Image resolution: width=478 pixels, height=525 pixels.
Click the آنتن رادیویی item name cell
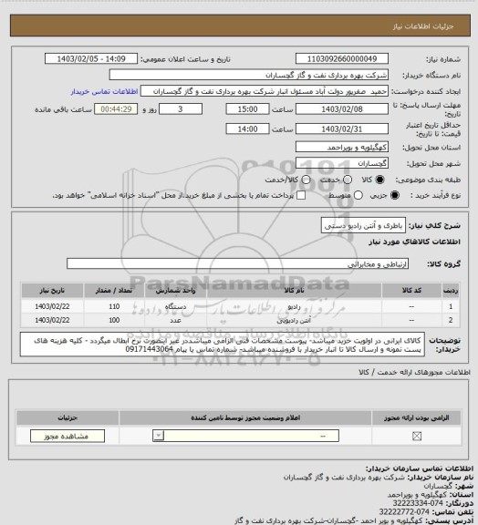coord(294,321)
